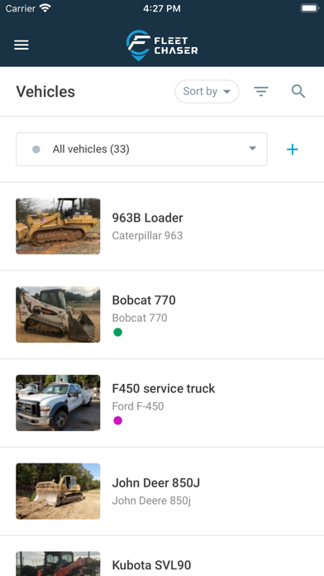Open the Sort by dropdown
Screen dimensions: 324x576
pos(207,91)
